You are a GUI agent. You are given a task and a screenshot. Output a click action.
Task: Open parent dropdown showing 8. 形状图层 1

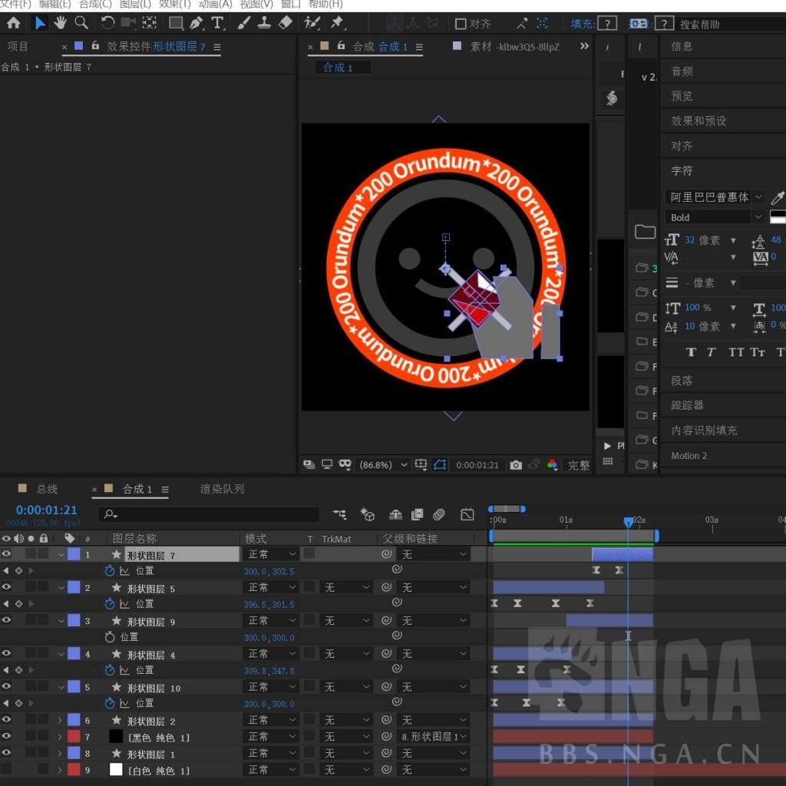pyautogui.click(x=434, y=736)
